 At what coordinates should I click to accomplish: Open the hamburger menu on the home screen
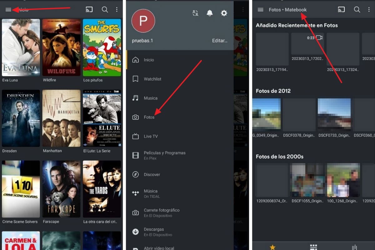pyautogui.click(x=8, y=10)
